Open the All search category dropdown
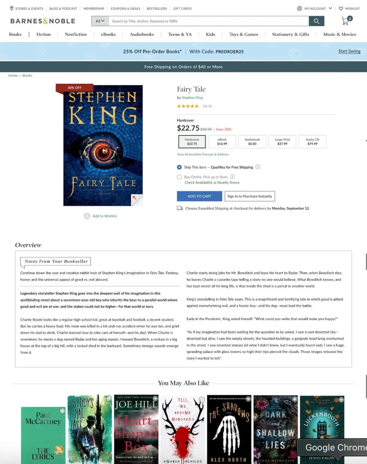This screenshot has width=367, height=464. (100, 21)
